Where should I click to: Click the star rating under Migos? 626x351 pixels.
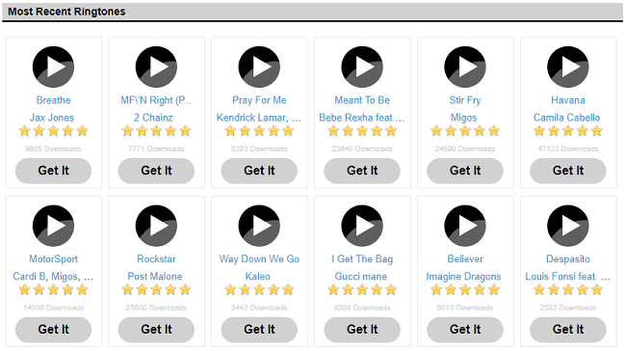[x=465, y=131]
